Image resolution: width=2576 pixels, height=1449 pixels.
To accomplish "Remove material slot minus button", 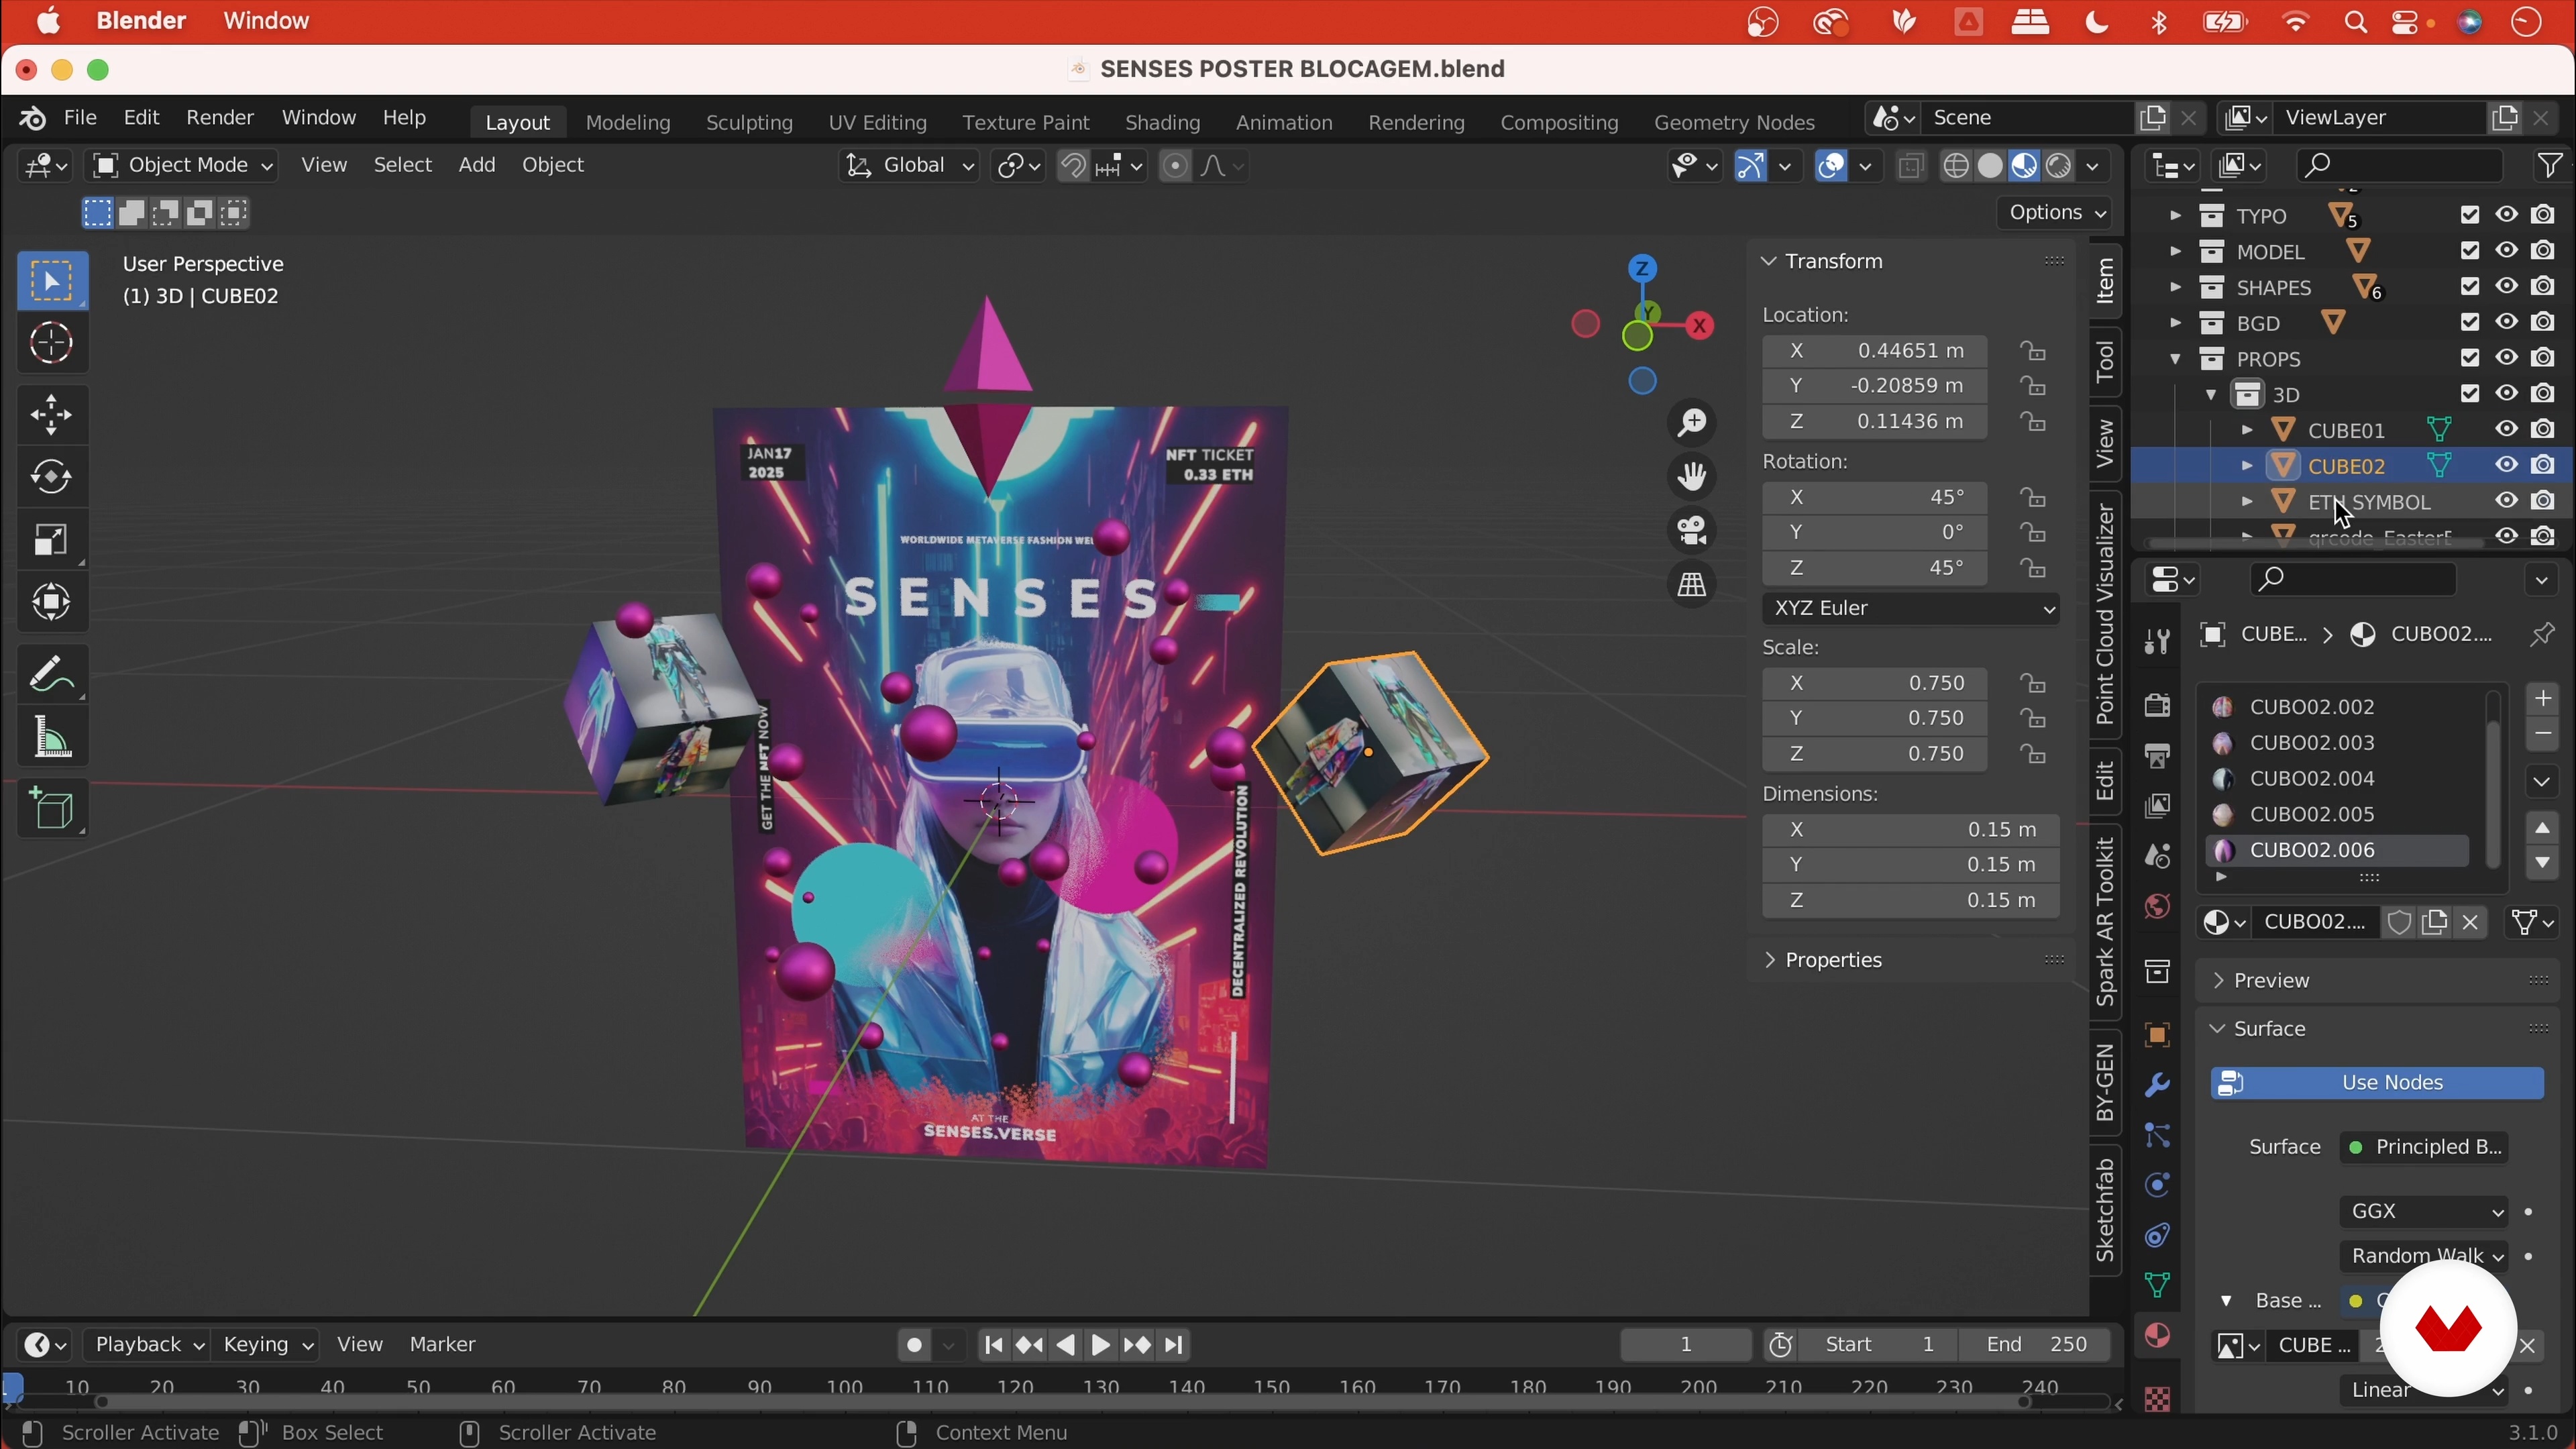I will pos(2542,735).
